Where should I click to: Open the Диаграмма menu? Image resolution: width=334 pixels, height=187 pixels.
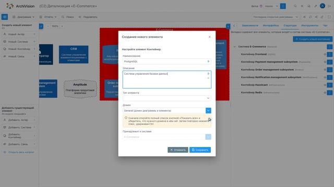click(x=23, y=17)
